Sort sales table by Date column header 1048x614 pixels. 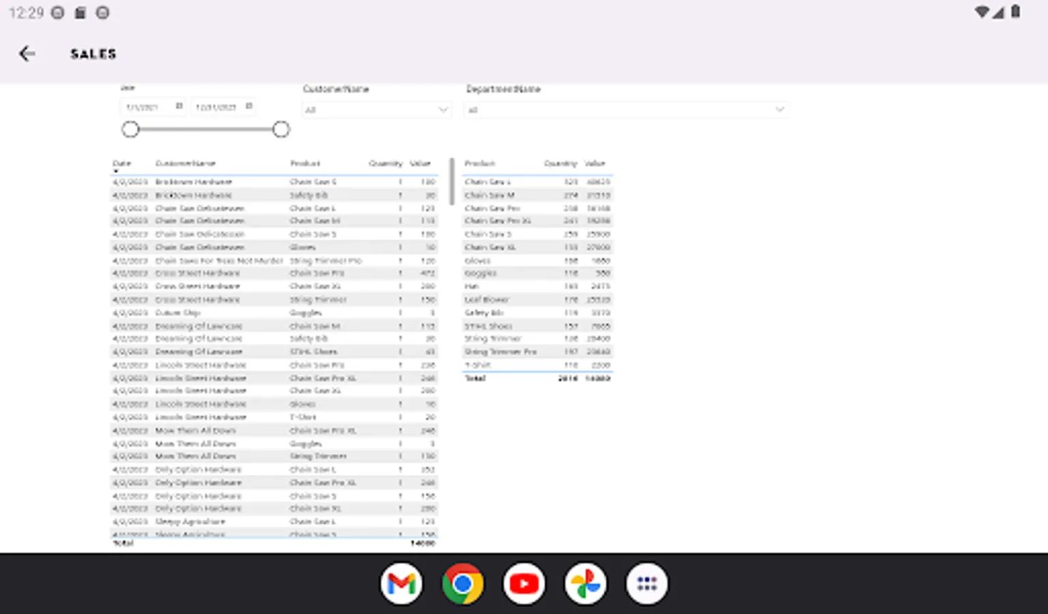point(121,164)
